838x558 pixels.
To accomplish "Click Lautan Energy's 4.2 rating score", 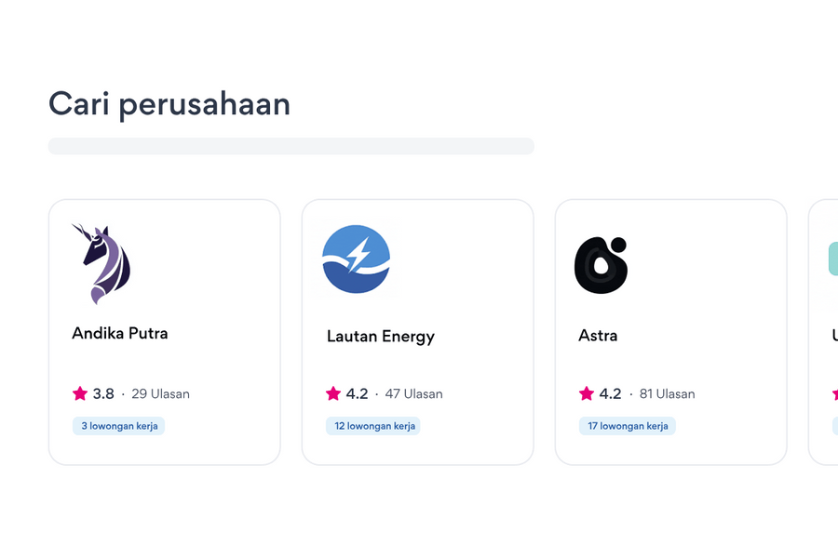I will coord(357,393).
